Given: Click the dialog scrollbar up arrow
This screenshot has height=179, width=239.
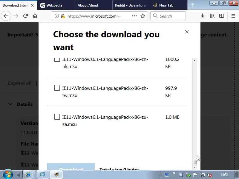Looking at the screenshot, I should 194,61.
